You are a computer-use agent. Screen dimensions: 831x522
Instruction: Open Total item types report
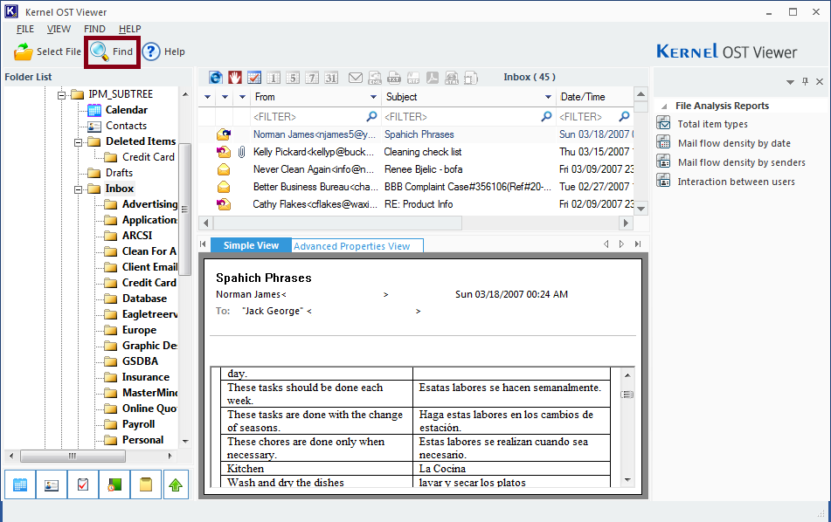[712, 124]
